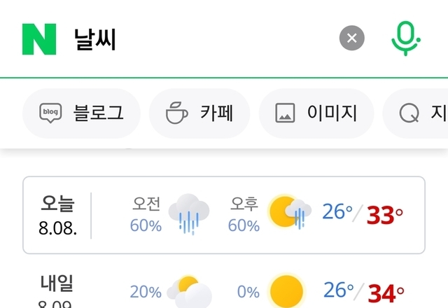Select the 내일 forecast row label
Viewport: 448px width, 308px height.
57,290
